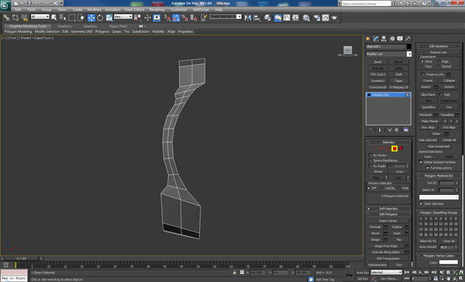This screenshot has height=282, width=465.
Task: Enable the Preserve UVs checkbox
Action: coord(423,74)
